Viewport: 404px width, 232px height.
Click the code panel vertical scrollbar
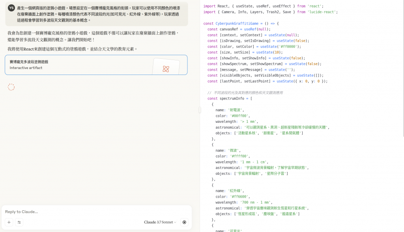point(403,68)
